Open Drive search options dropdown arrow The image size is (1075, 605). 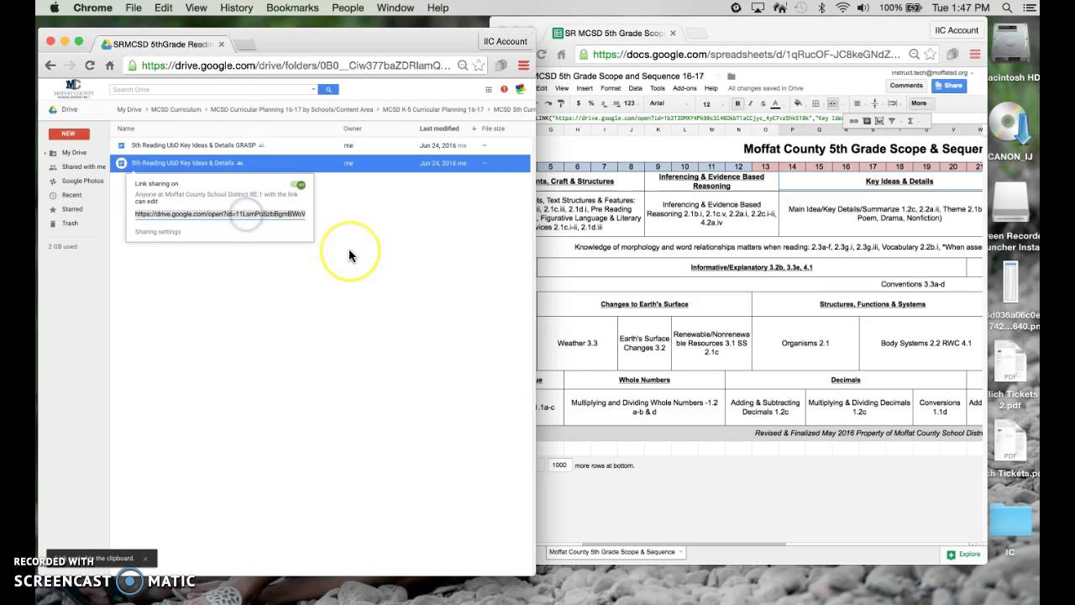pyautogui.click(x=313, y=89)
